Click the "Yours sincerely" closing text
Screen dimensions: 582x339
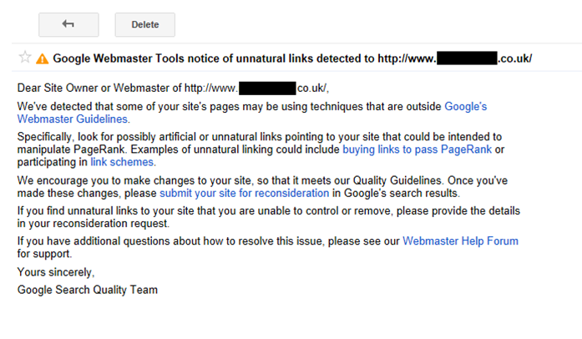point(56,272)
